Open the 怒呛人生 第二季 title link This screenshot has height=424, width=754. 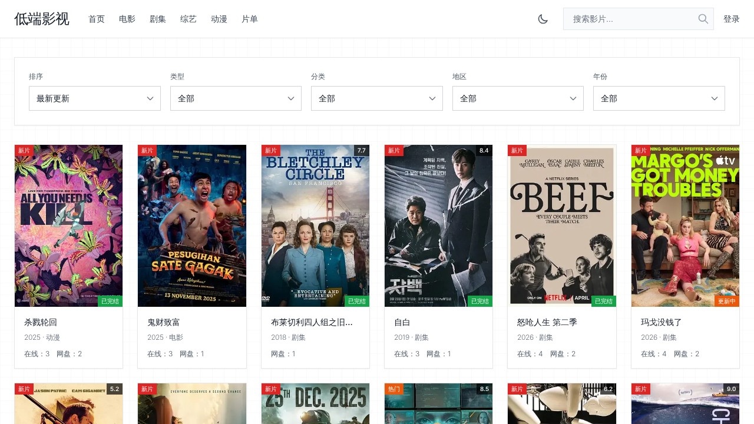coord(547,322)
